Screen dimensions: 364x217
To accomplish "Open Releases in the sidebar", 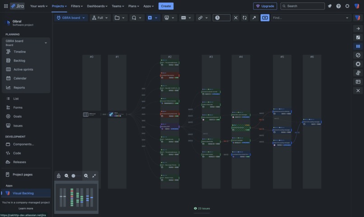I will coord(19,162).
